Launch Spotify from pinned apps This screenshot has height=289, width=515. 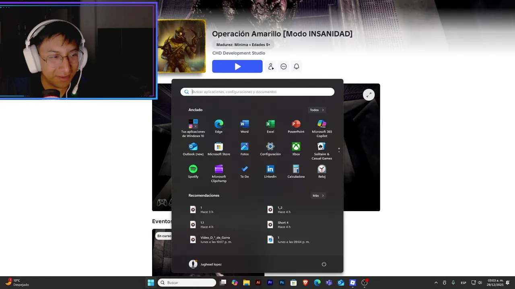point(193,171)
